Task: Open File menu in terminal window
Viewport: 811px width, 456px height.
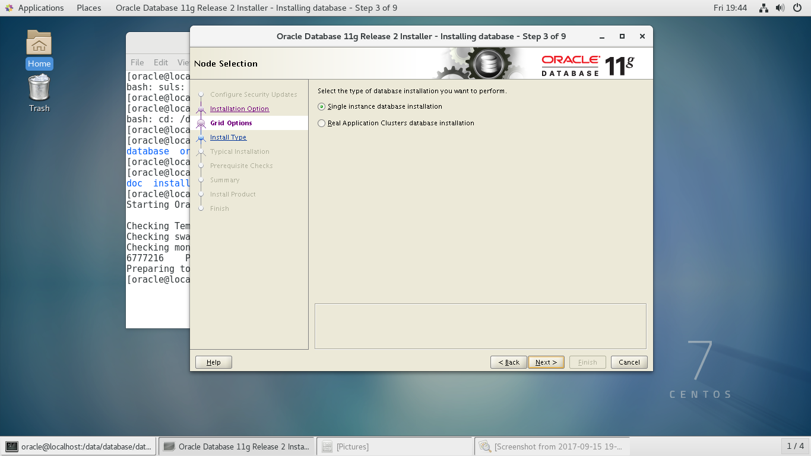Action: [x=137, y=62]
